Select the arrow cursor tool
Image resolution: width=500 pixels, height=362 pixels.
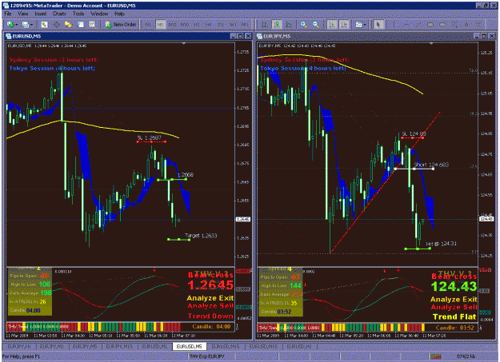pos(378,25)
